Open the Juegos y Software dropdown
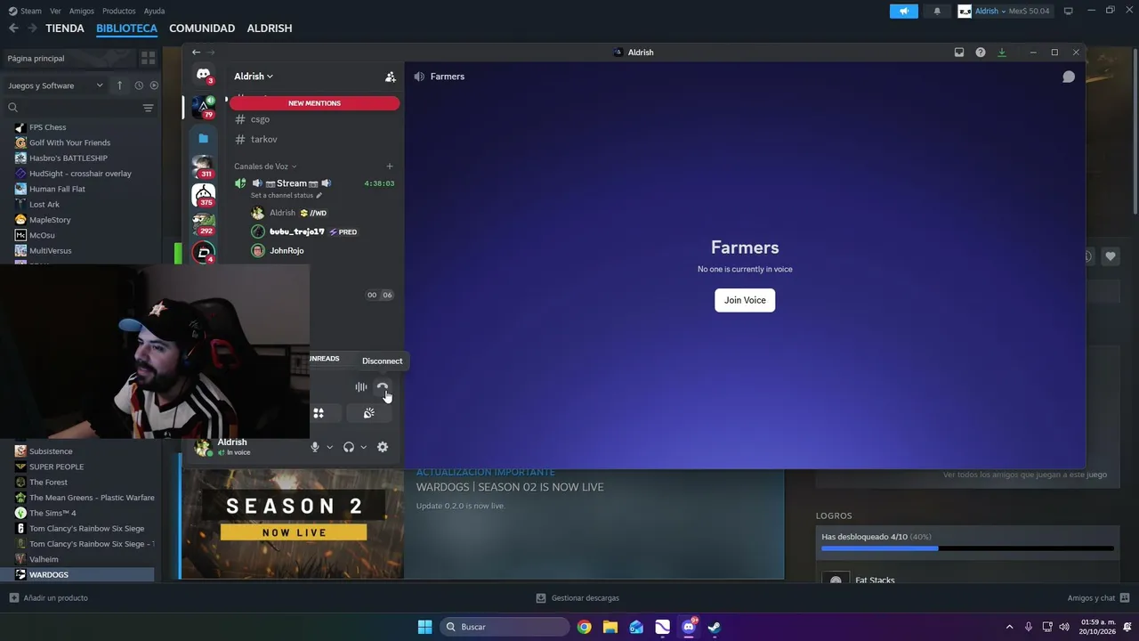 click(56, 85)
